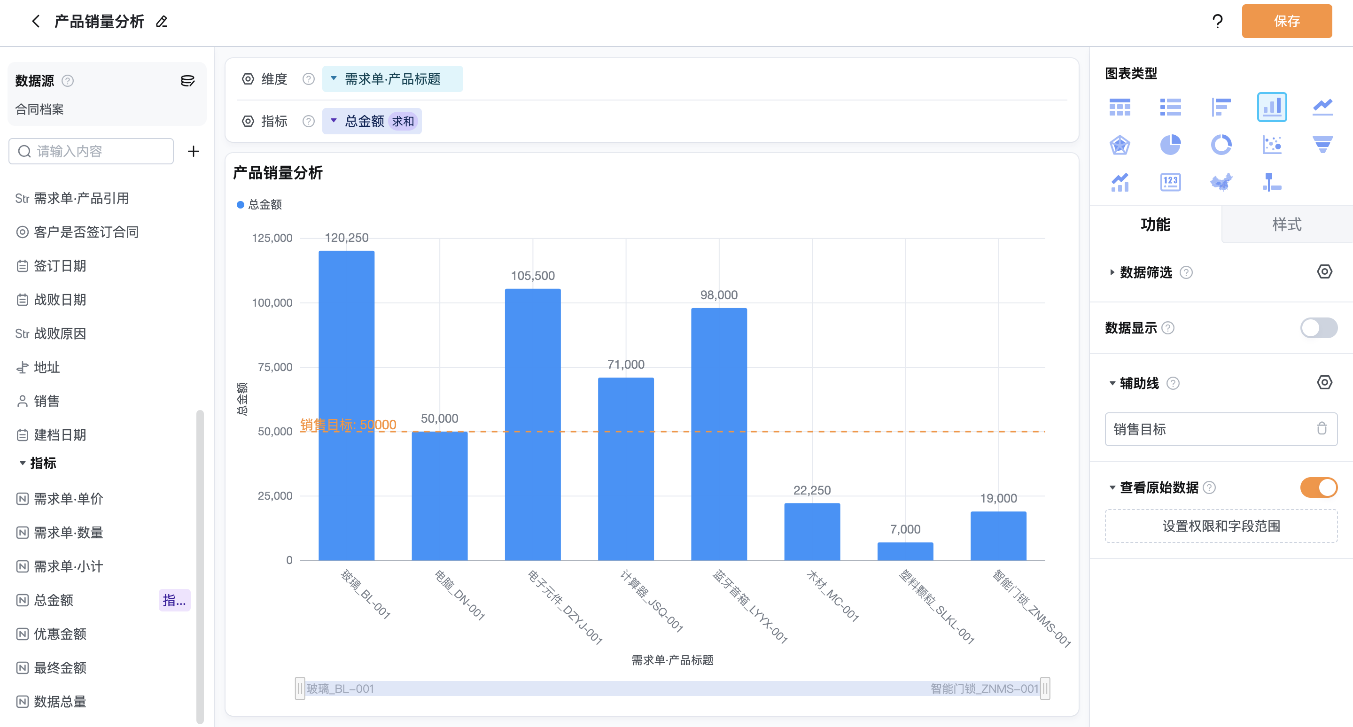1353x727 pixels.
Task: Select the list chart type
Action: tap(1170, 107)
